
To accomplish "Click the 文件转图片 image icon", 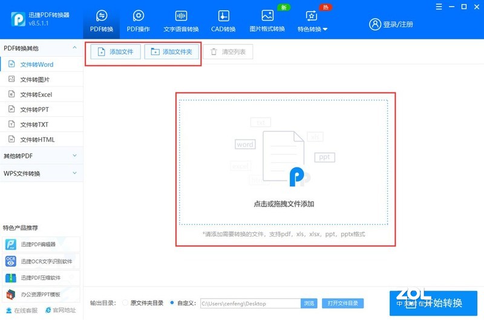I will tap(11, 79).
